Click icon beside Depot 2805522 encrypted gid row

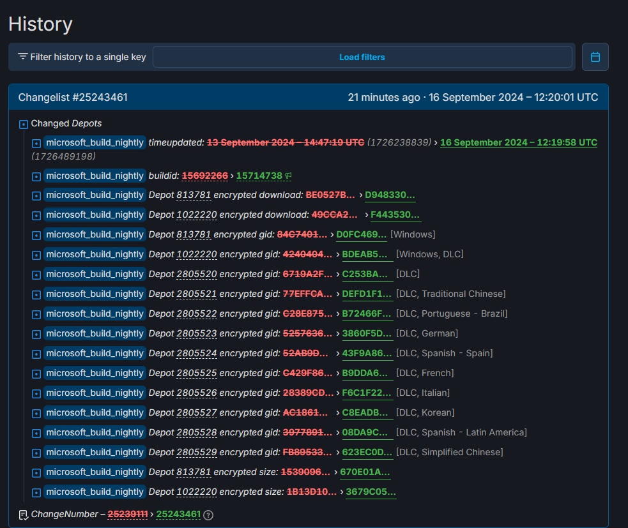click(x=36, y=315)
